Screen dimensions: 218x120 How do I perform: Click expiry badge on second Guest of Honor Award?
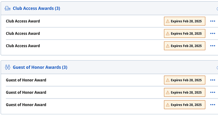(185, 92)
